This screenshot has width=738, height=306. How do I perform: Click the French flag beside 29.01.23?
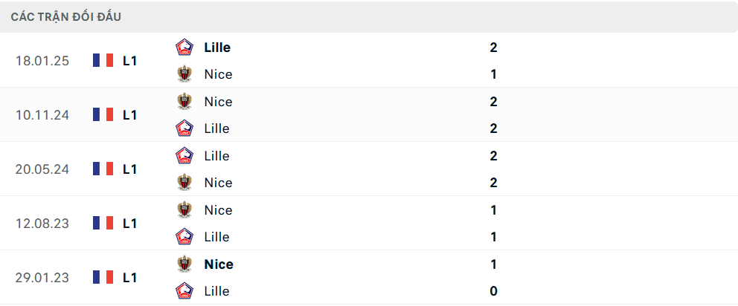click(103, 278)
